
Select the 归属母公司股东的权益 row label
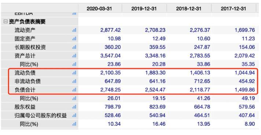click(x=41, y=115)
